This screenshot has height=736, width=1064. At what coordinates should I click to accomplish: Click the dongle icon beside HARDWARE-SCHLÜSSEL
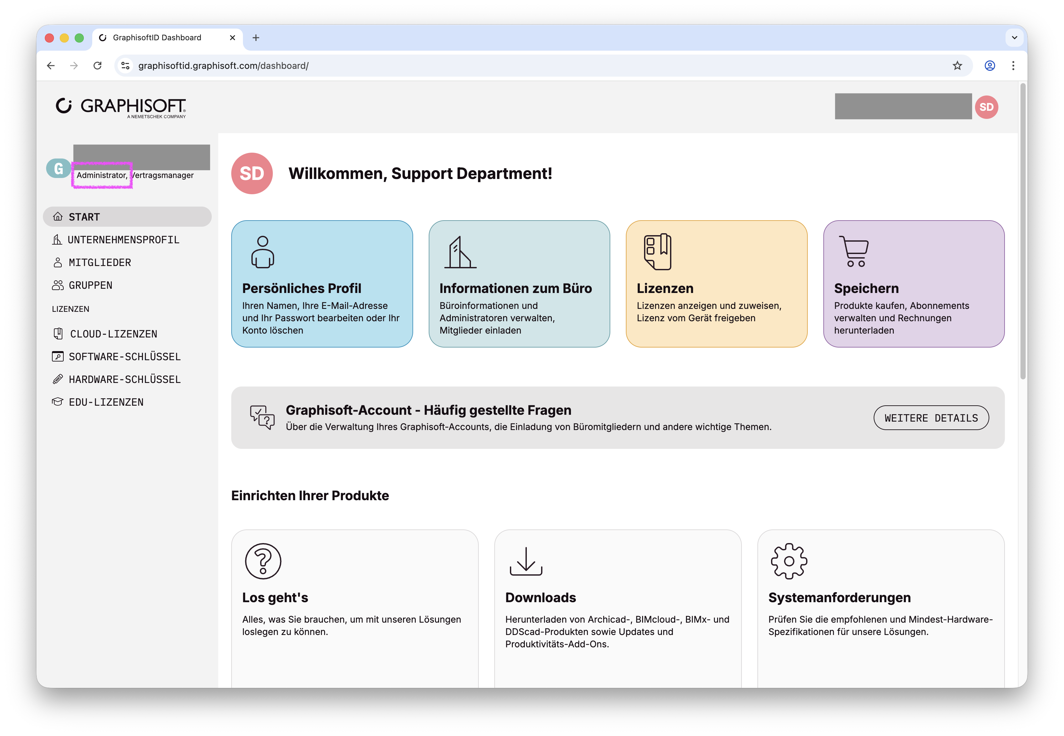(x=57, y=379)
